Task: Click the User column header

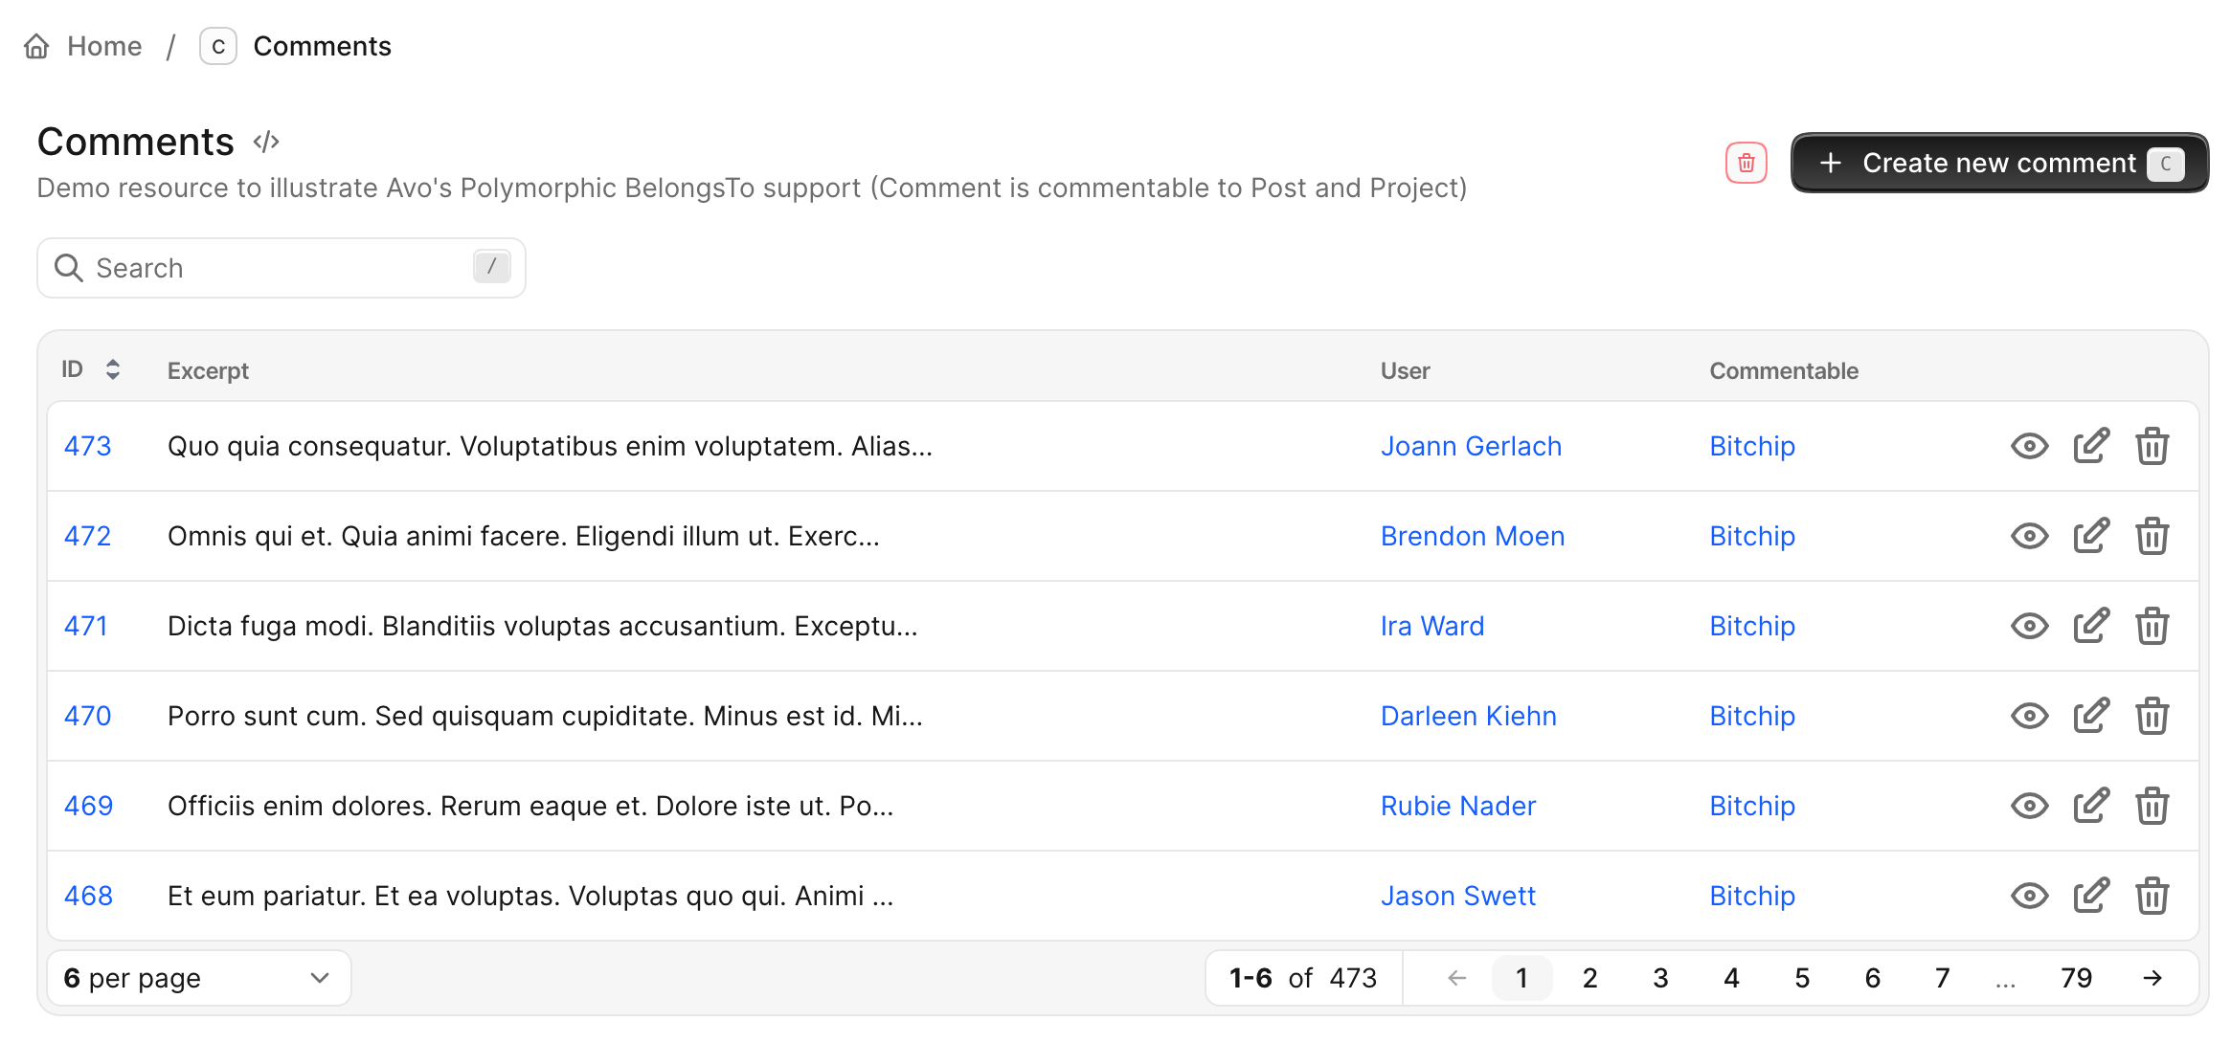Action: tap(1405, 370)
